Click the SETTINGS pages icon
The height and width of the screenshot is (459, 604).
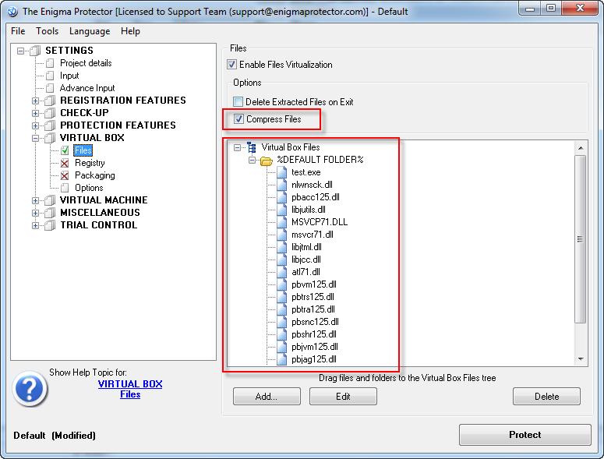coord(35,51)
